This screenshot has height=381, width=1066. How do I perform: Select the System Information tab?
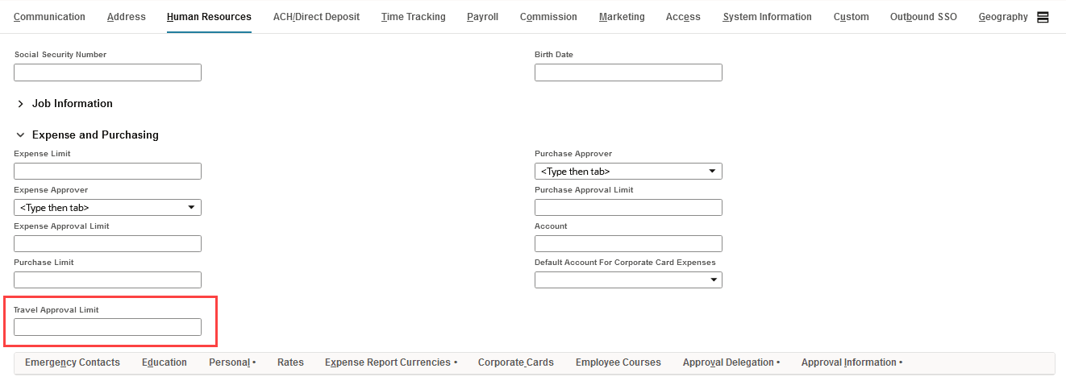pyautogui.click(x=767, y=17)
